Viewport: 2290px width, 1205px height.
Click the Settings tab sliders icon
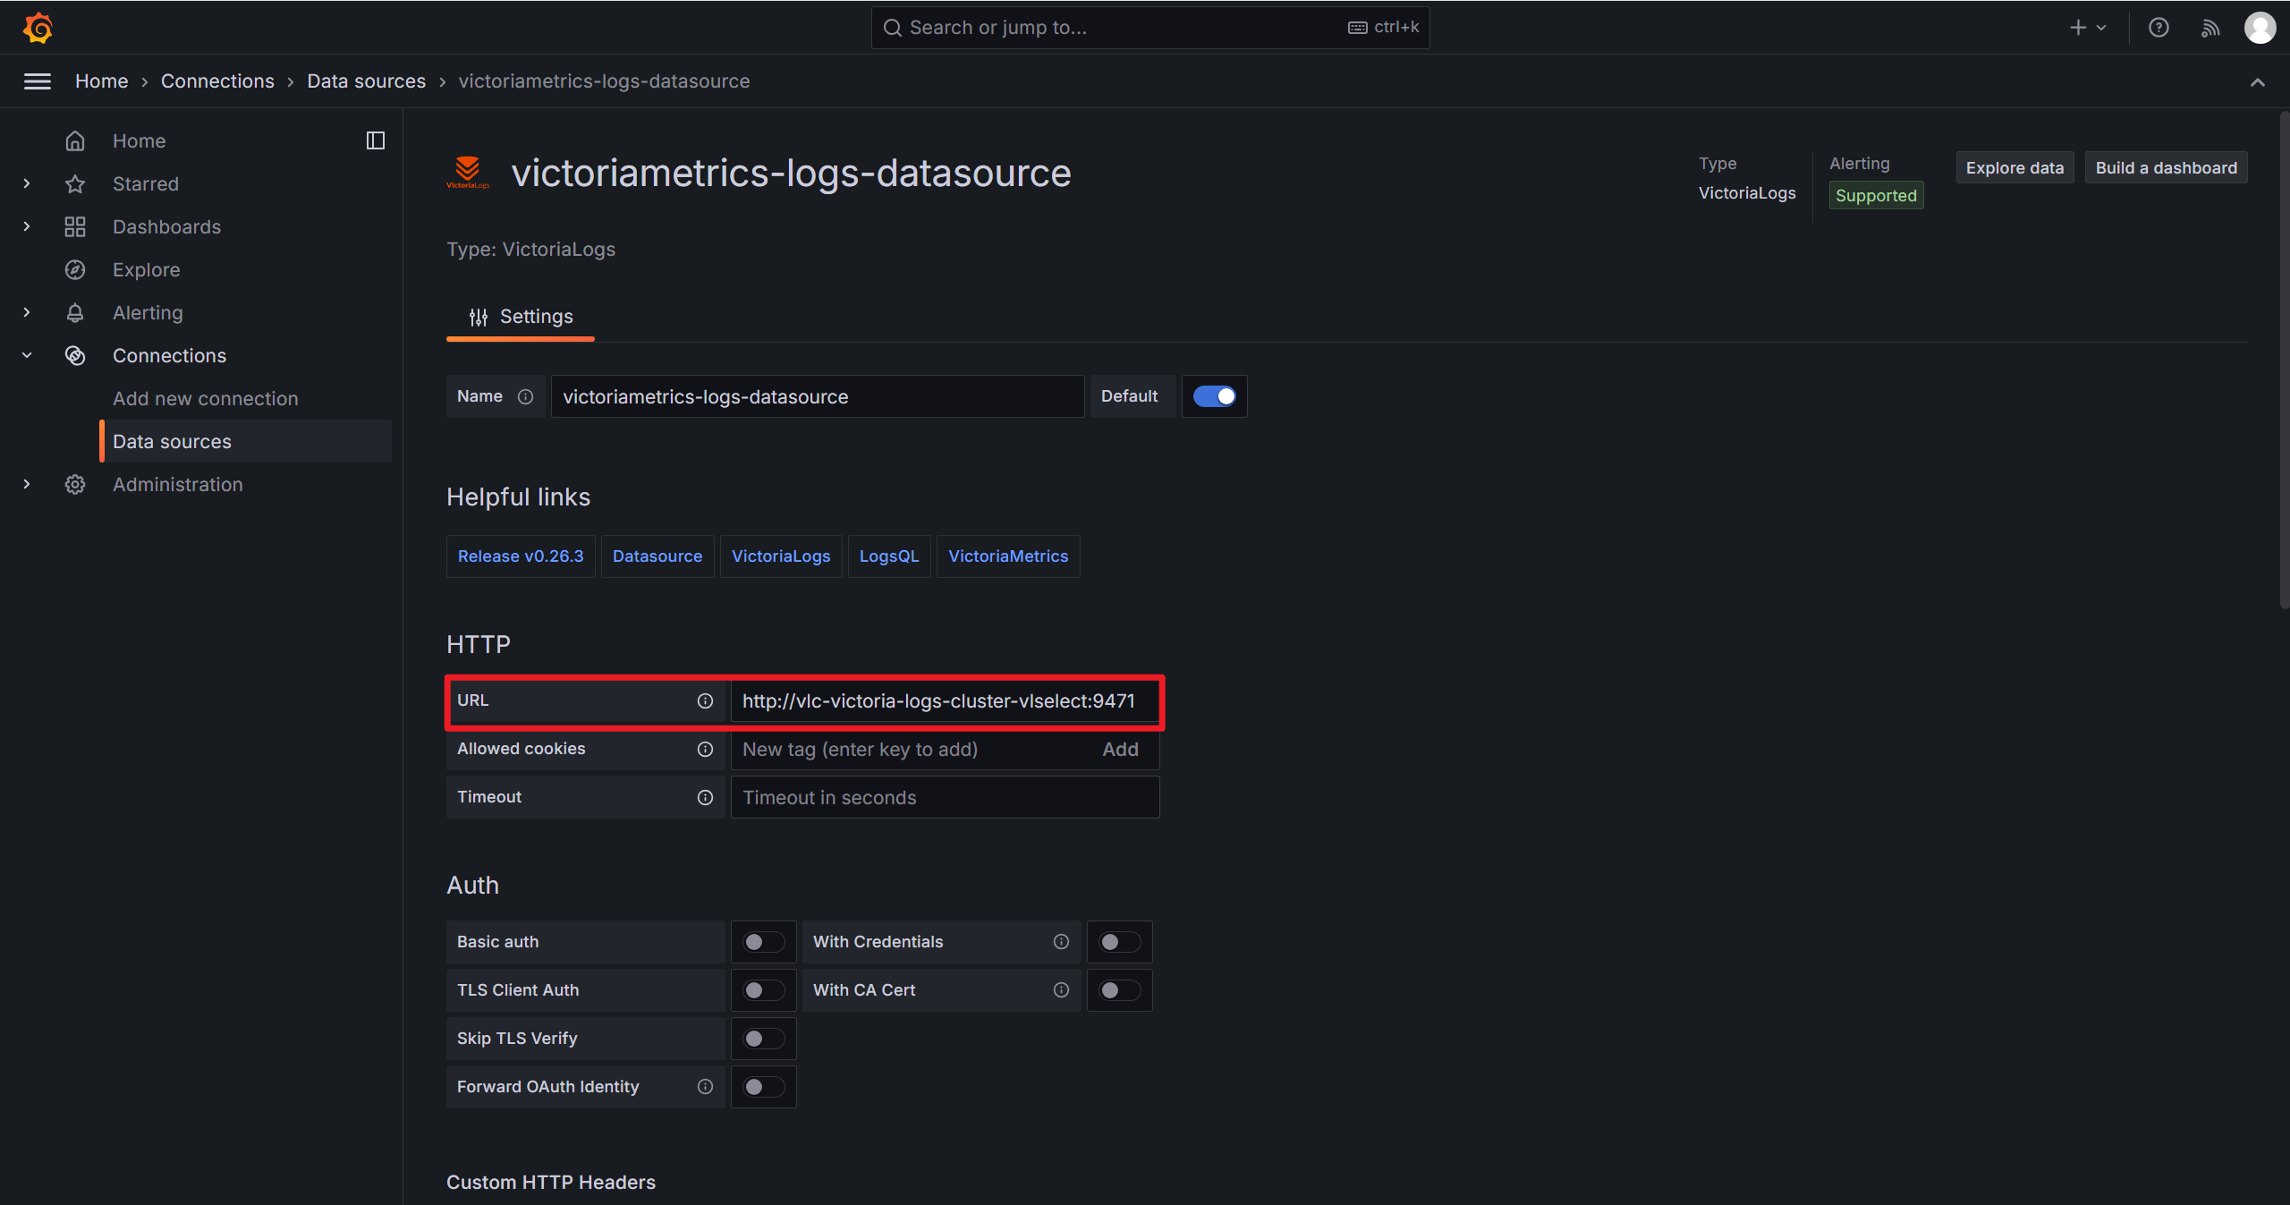(479, 317)
